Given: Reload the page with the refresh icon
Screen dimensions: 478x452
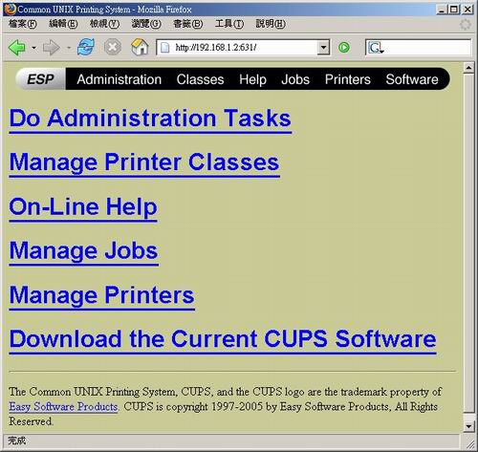Looking at the screenshot, I should (86, 47).
